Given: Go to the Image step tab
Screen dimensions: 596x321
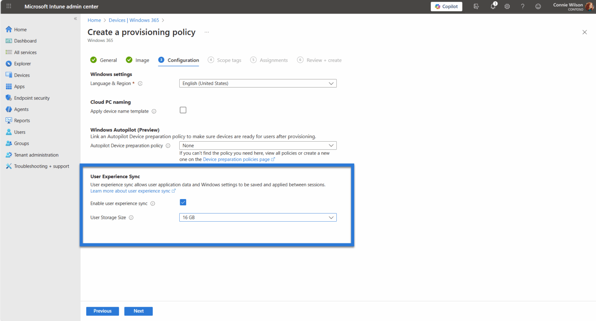Looking at the screenshot, I should coord(142,60).
